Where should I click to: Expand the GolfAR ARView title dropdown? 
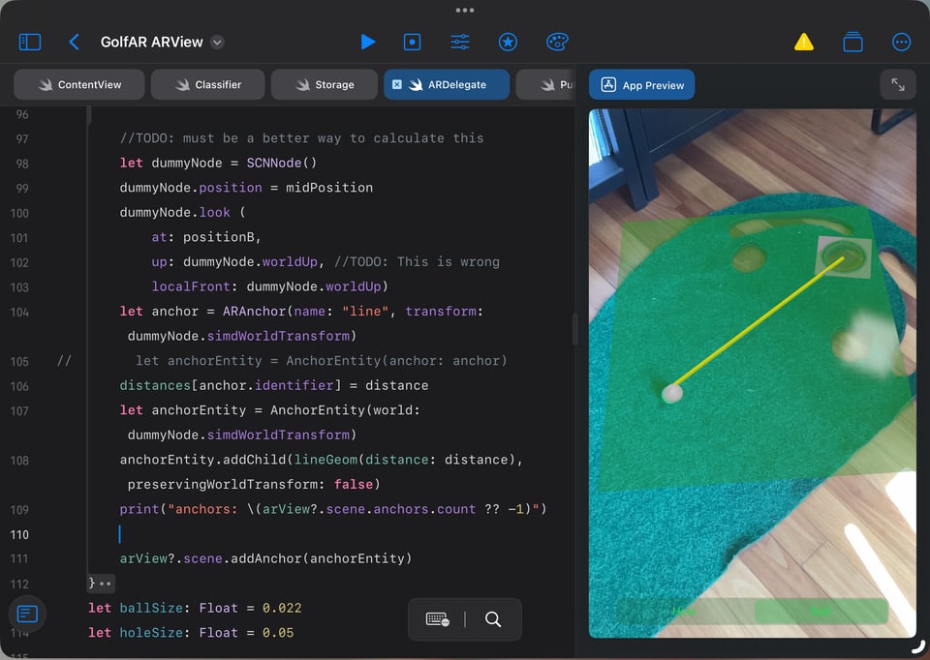[218, 42]
